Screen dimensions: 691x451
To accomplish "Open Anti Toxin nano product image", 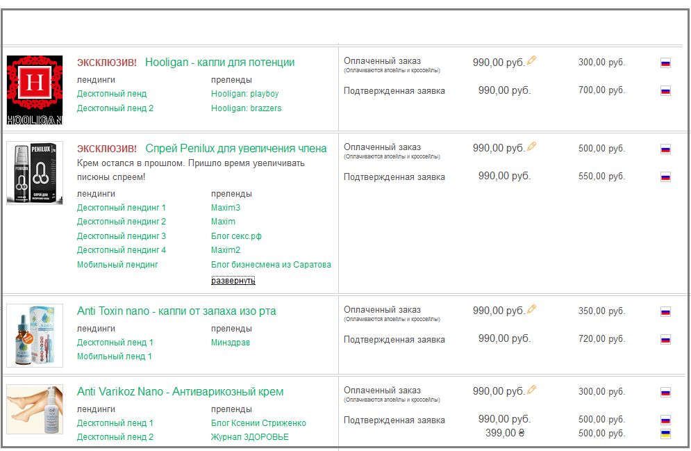I will 35,336.
